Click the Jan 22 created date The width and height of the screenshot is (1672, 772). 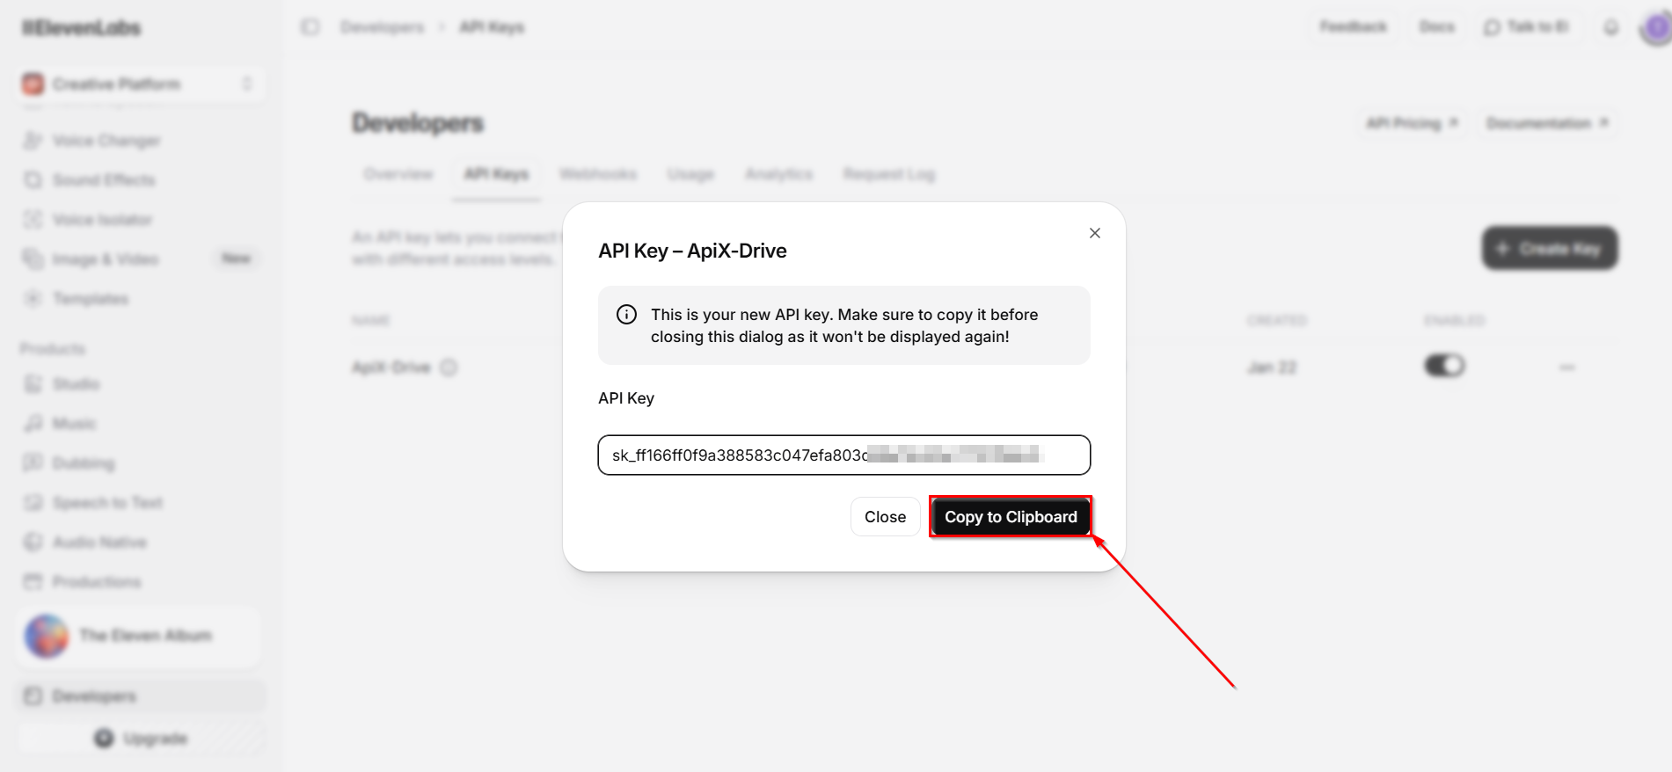pos(1272,368)
